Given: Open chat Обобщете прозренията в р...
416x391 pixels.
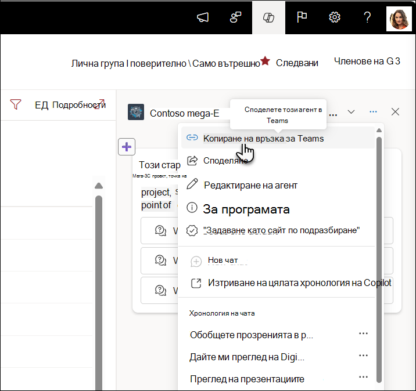Looking at the screenshot, I should [252, 335].
